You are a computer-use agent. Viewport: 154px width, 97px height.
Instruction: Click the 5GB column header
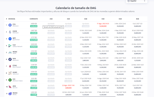click(103, 19)
